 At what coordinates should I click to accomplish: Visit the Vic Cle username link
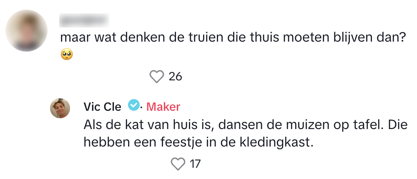pos(103,107)
